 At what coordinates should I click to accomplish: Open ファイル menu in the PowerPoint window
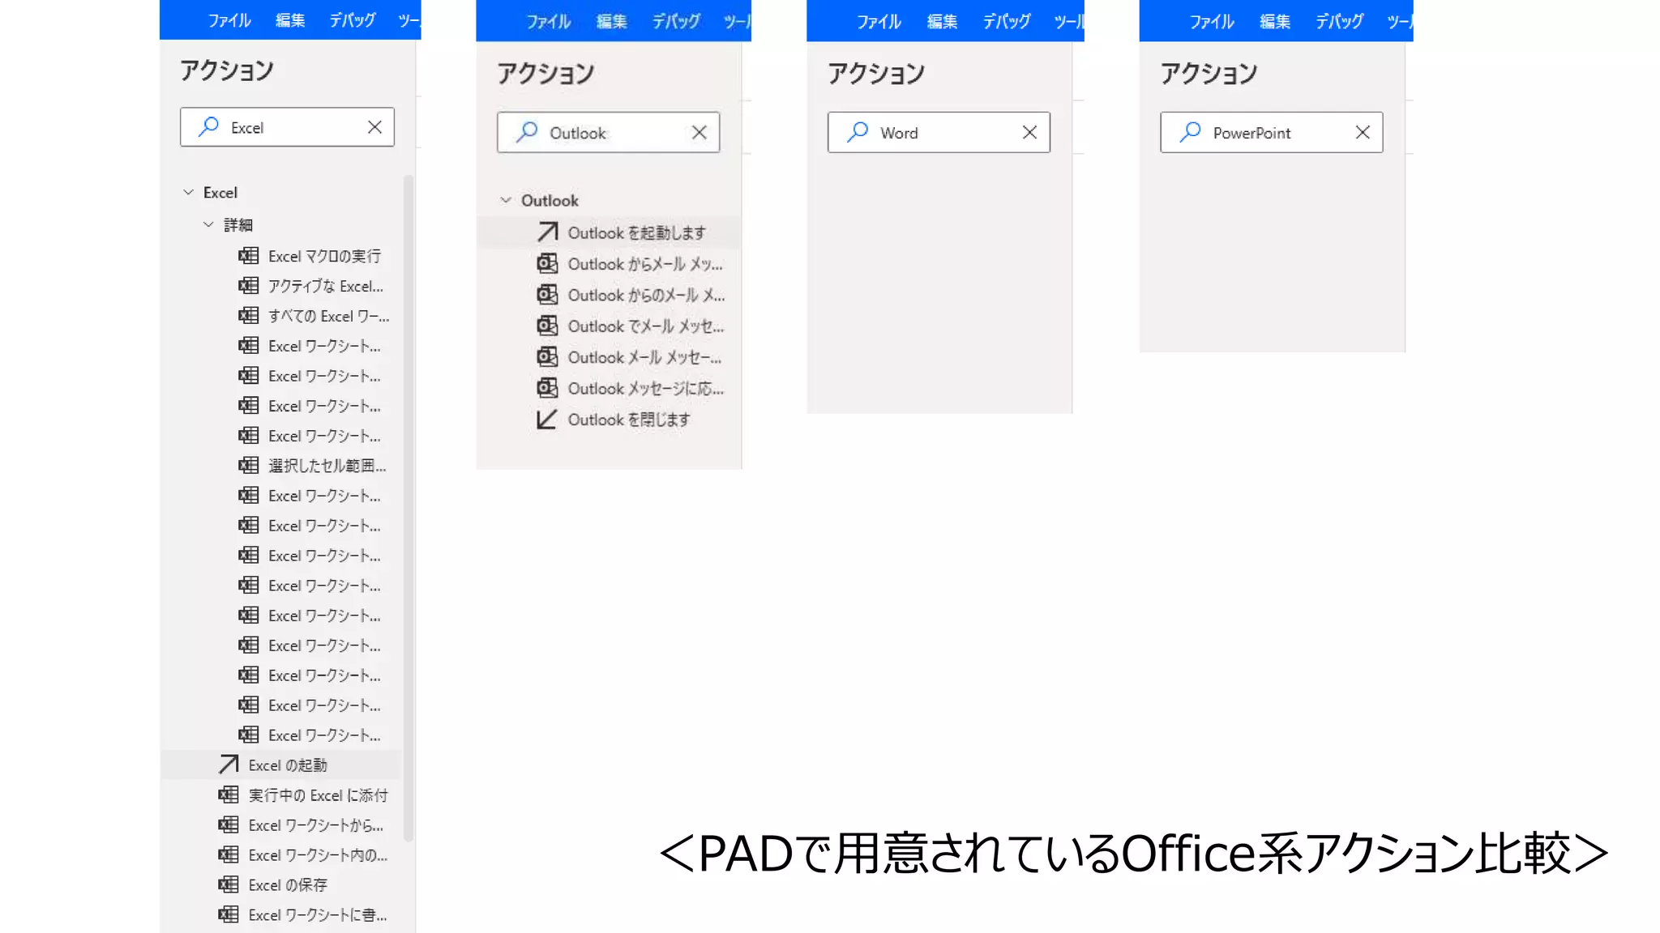1212,21
